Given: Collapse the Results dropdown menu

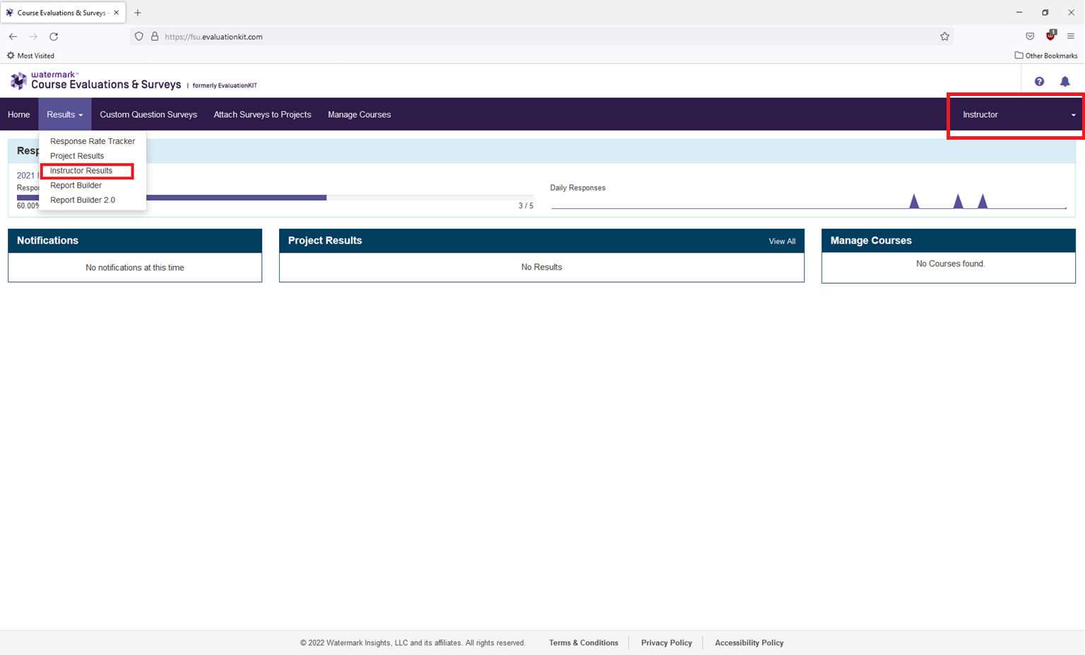Looking at the screenshot, I should coord(65,114).
